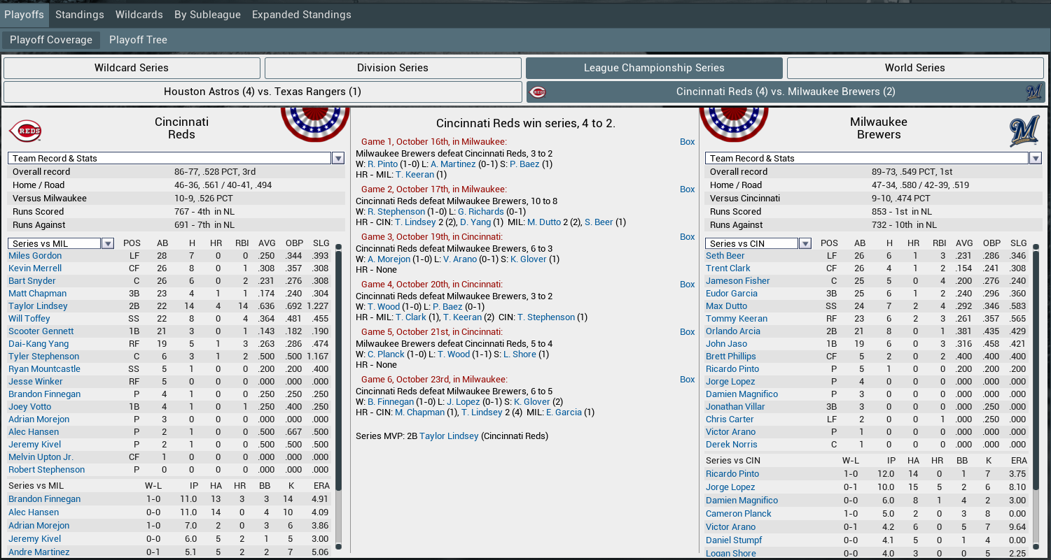Open Kevin Merrell player page

(35, 268)
